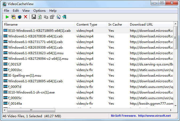Play the selected video file
This screenshot has width=180, height=121.
click(x=7, y=17)
